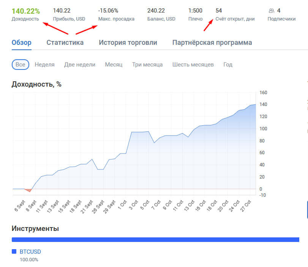The width and height of the screenshot is (308, 267).
Task: Click the blue BTCUSD legend square
Action: click(14, 251)
